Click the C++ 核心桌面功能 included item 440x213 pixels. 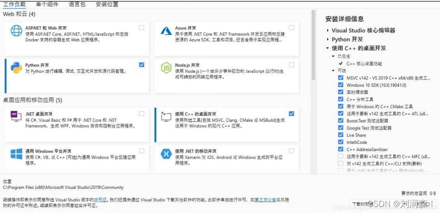click(364, 64)
